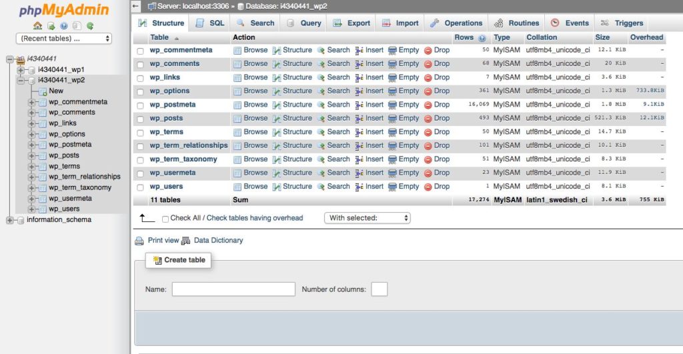Click Insert icon for wp_users row
683x354 pixels.
pos(360,187)
